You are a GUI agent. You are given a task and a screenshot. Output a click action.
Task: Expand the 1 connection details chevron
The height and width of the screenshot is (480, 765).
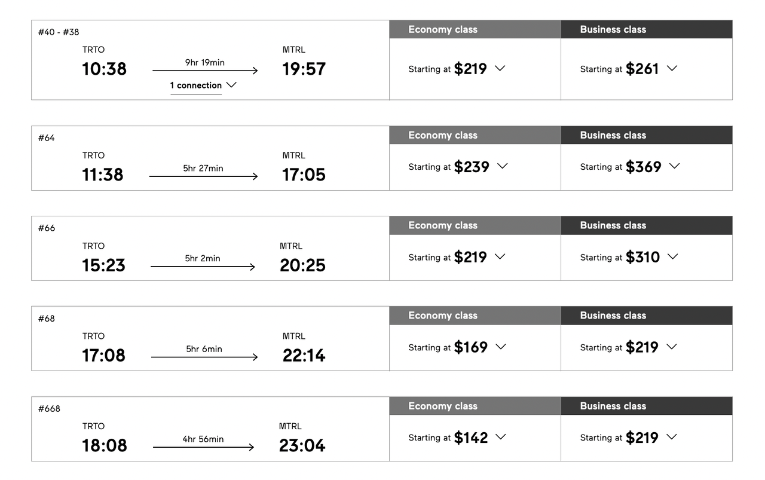pyautogui.click(x=231, y=85)
